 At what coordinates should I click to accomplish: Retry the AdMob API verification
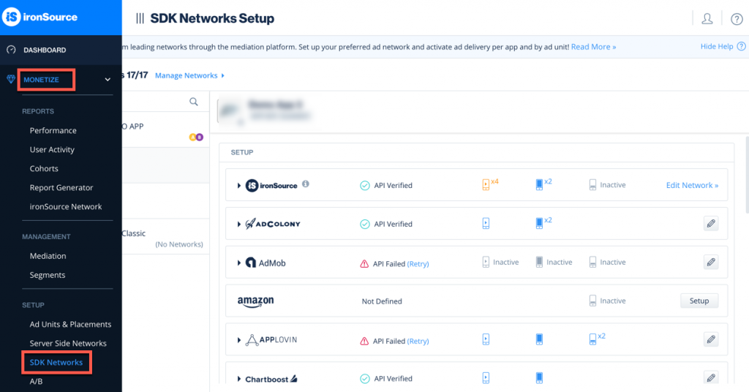click(x=418, y=263)
